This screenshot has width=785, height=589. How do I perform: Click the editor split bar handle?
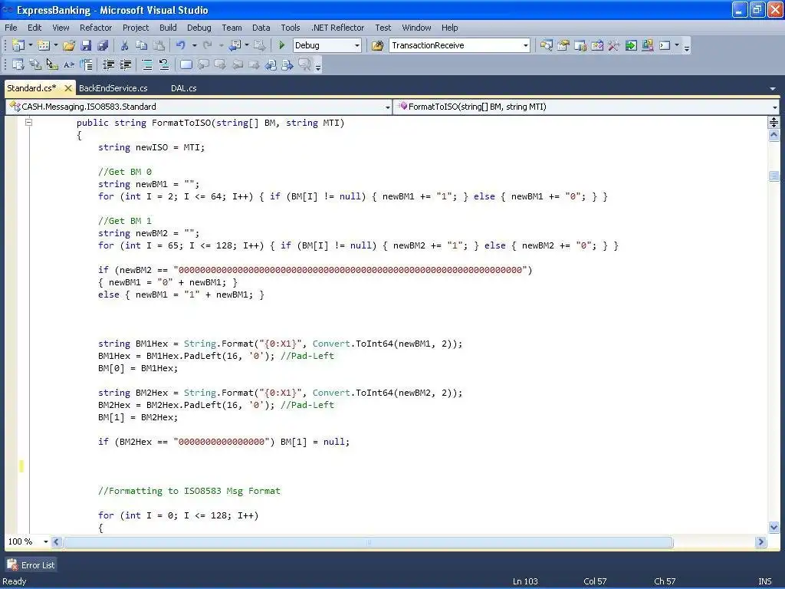[774, 122]
